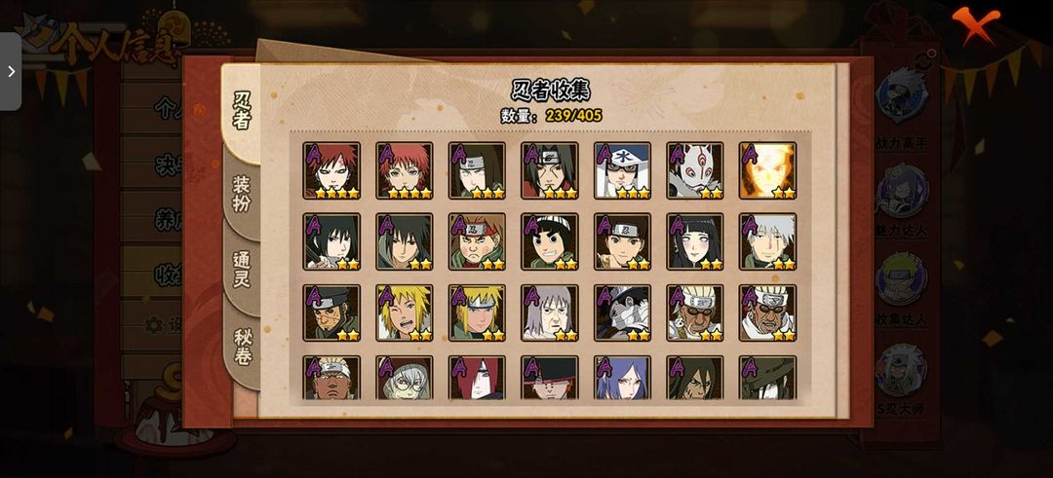This screenshot has height=478, width=1053.
Task: Select Choji with 忍 red headband
Action: (x=477, y=241)
